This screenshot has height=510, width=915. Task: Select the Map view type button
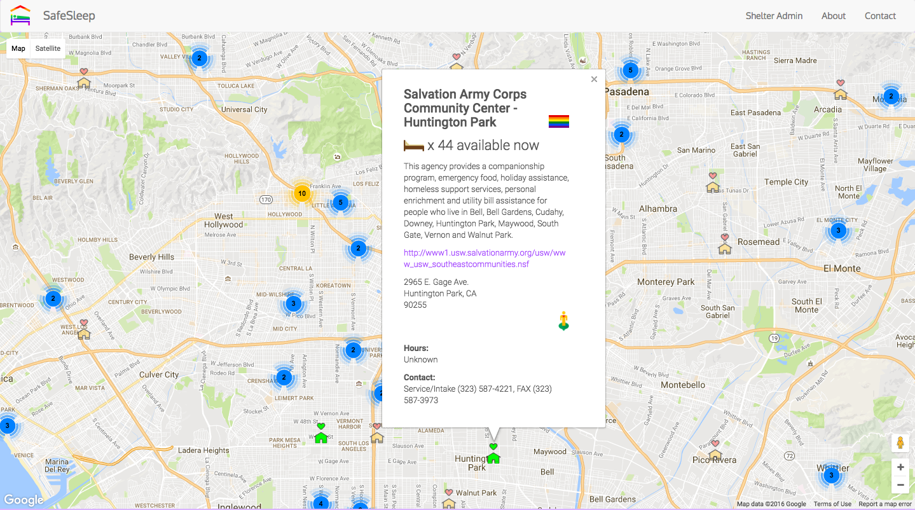tap(18, 48)
